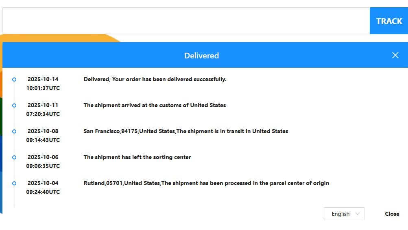The image size is (408, 230).
Task: Click the 2025-10-08 timeline marker dot
Action: tap(14, 131)
